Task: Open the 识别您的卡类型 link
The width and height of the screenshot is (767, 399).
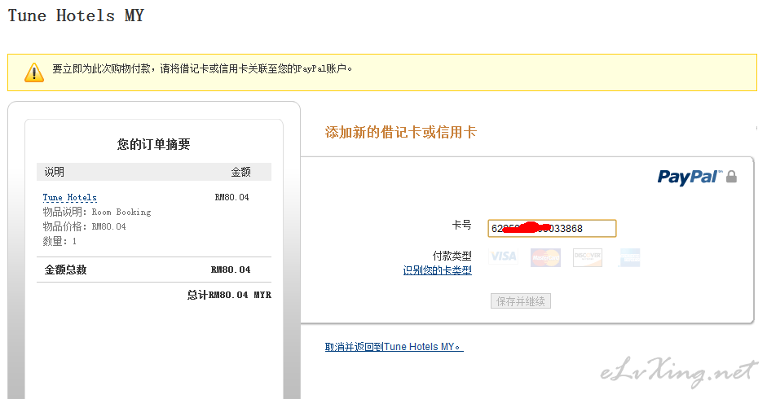Action: 438,270
